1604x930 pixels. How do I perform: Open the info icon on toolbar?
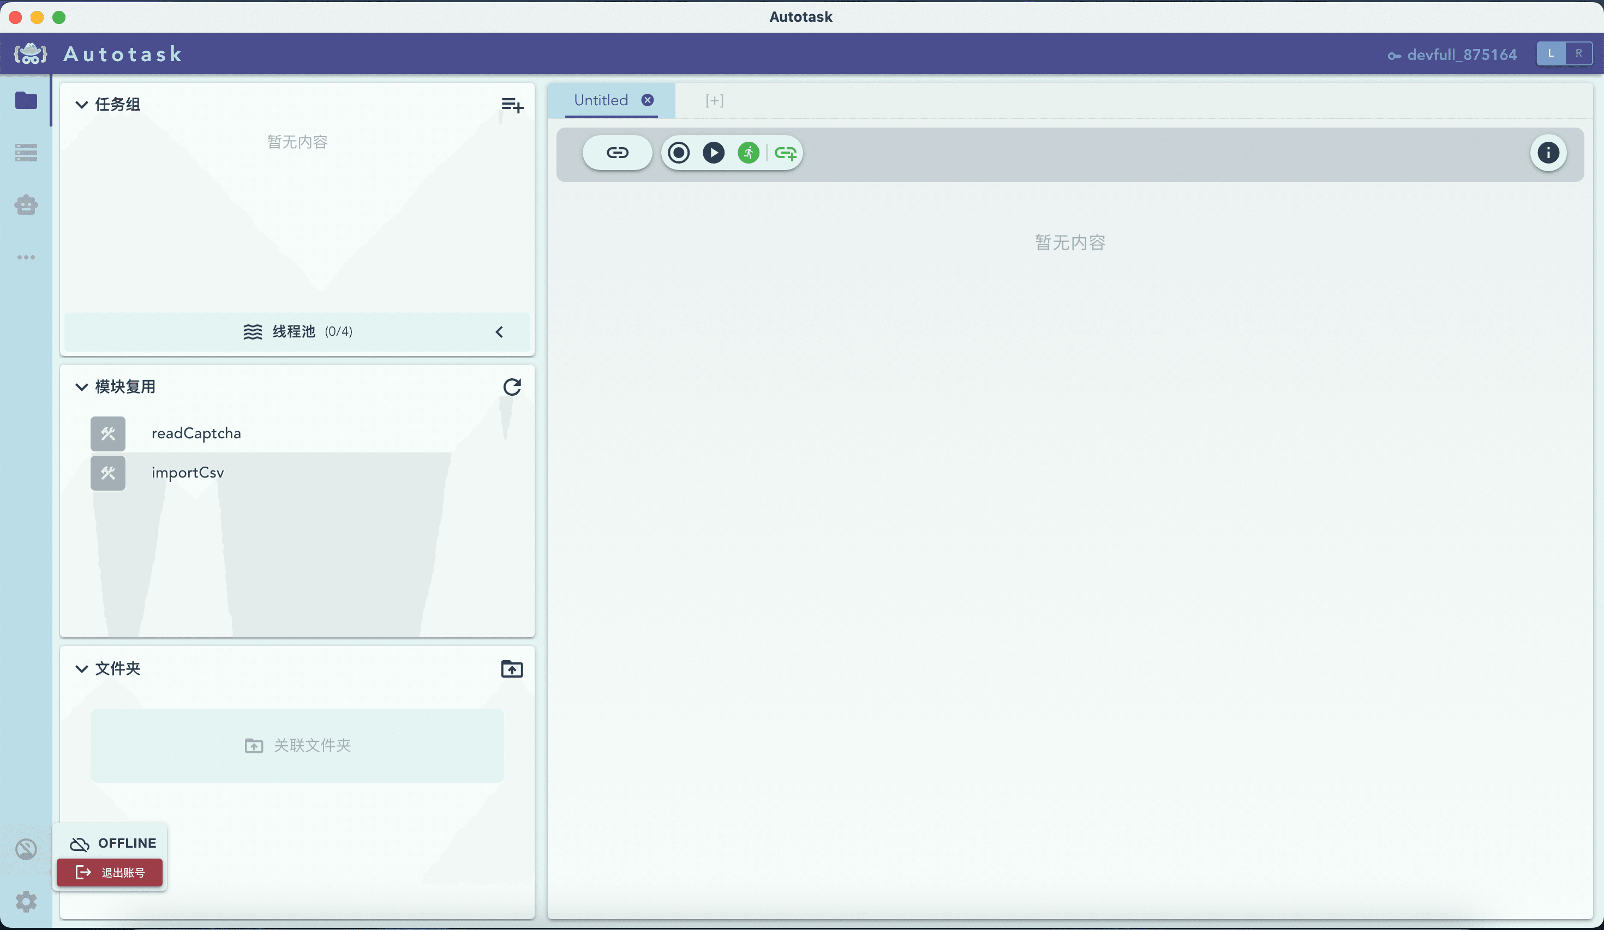point(1548,153)
